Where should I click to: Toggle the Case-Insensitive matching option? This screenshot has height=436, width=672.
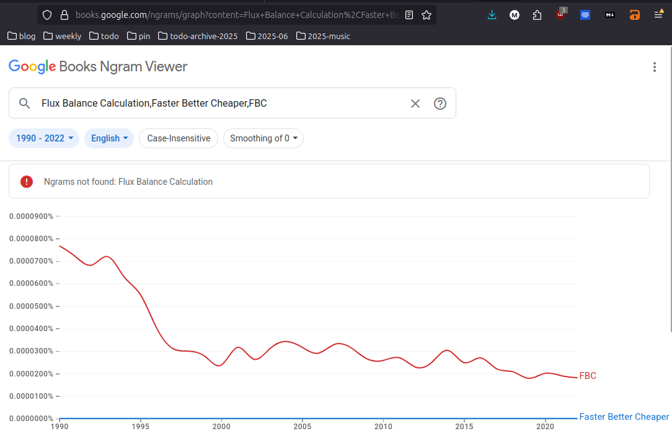tap(178, 138)
